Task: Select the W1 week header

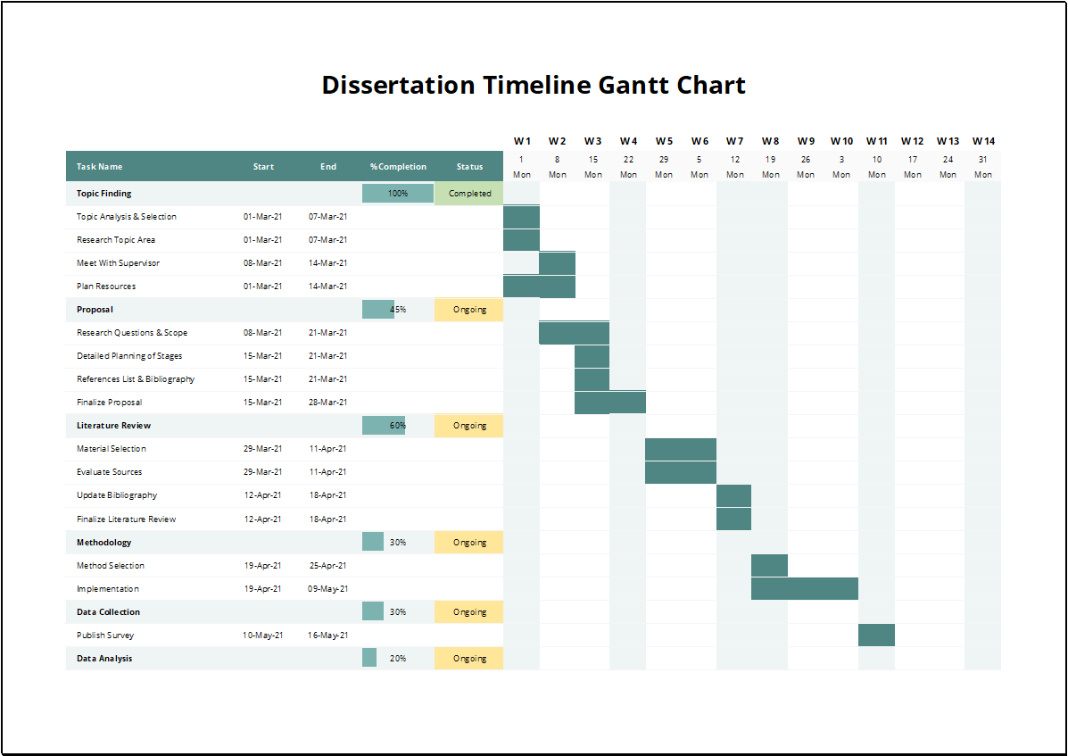Action: click(522, 141)
